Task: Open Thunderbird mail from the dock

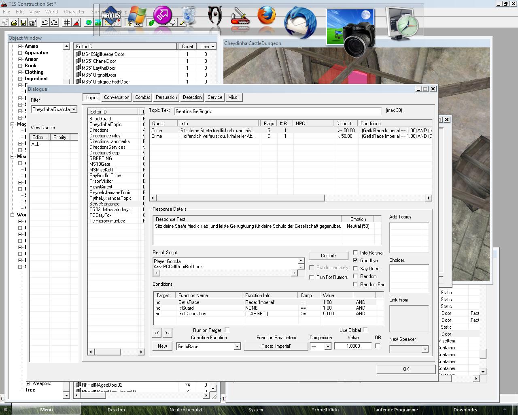Action: click(300, 22)
